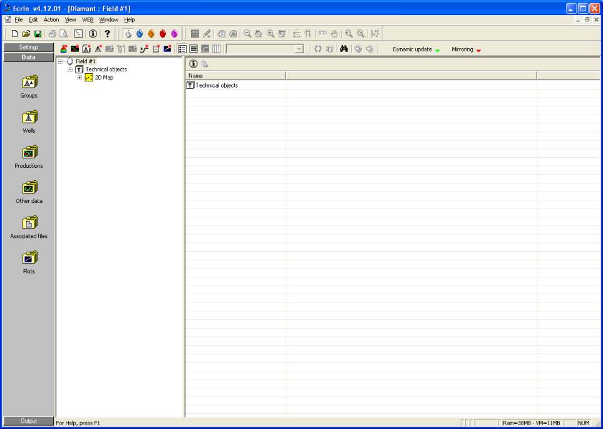Expand the 2D Map tree node
Viewport: 603px width, 429px height.
pos(80,78)
